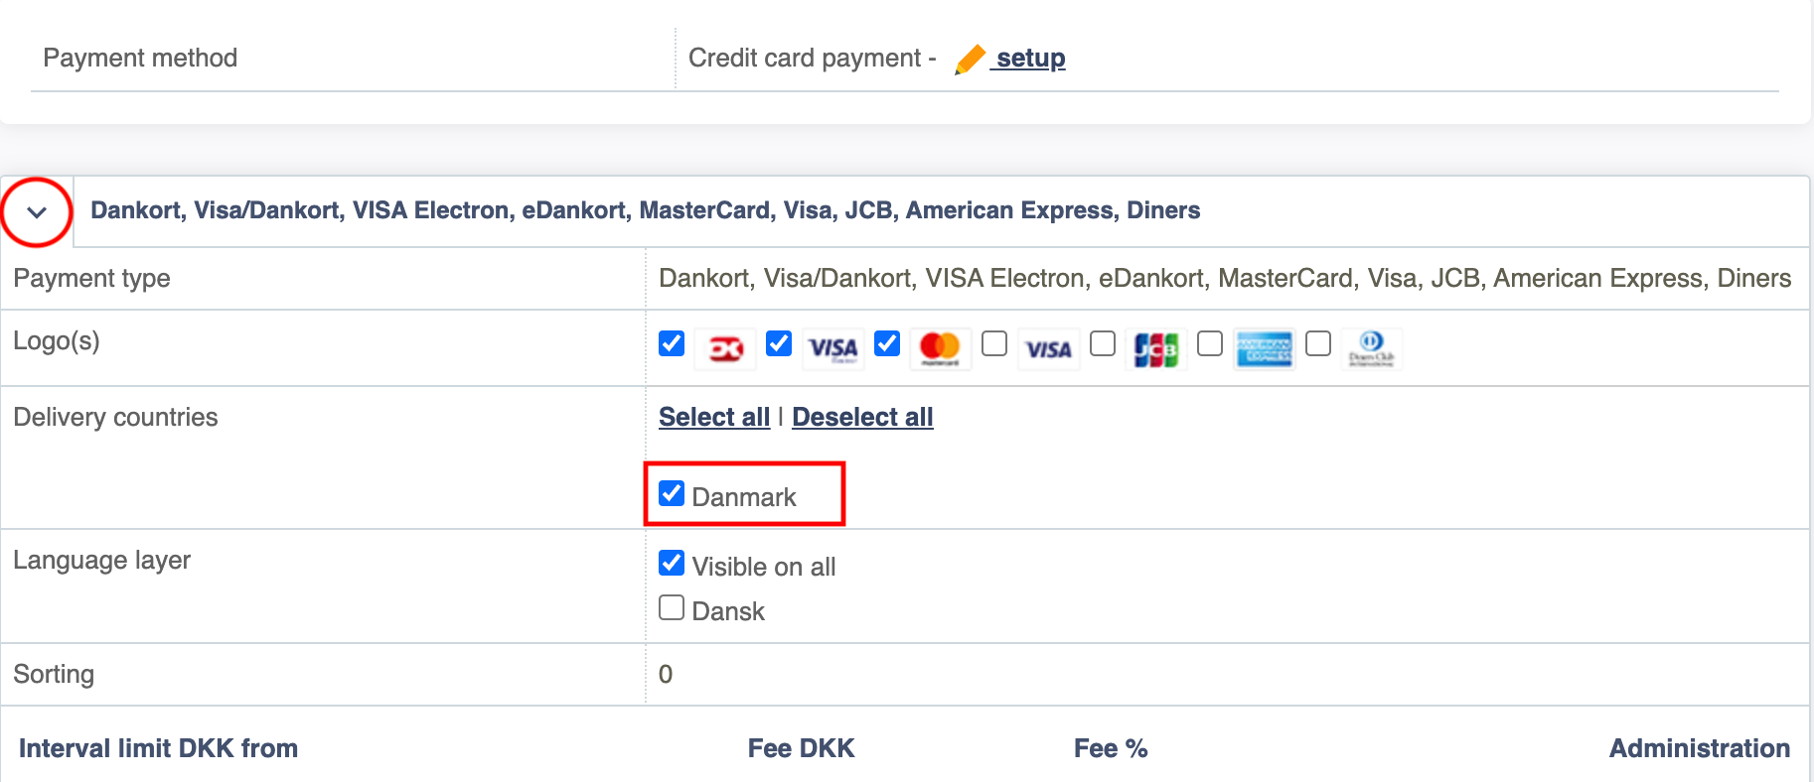1814x782 pixels.
Task: Click the Dankort logo icon
Action: [x=726, y=348]
